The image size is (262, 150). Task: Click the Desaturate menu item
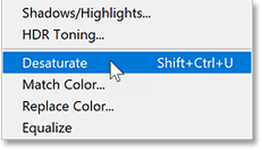point(55,63)
